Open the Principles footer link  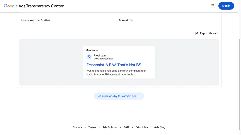tap(142, 127)
